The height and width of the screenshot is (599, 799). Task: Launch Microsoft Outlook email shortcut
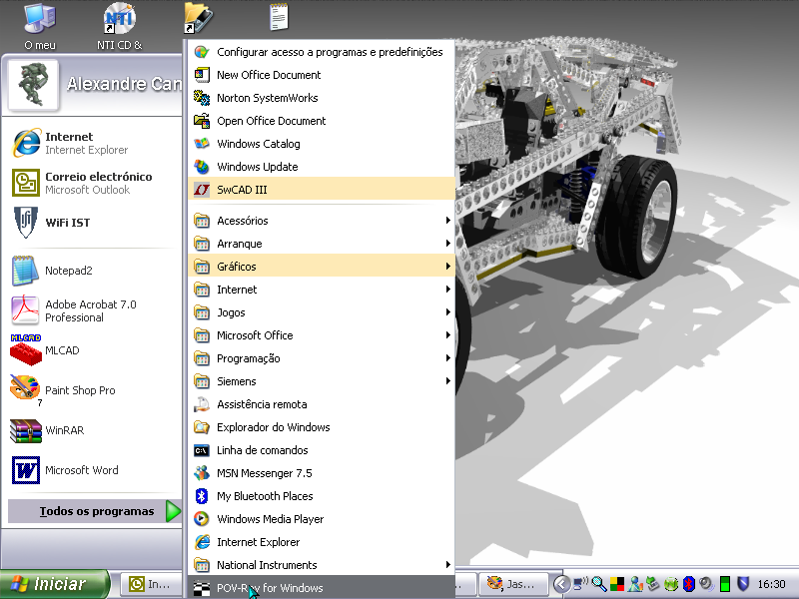pyautogui.click(x=94, y=183)
